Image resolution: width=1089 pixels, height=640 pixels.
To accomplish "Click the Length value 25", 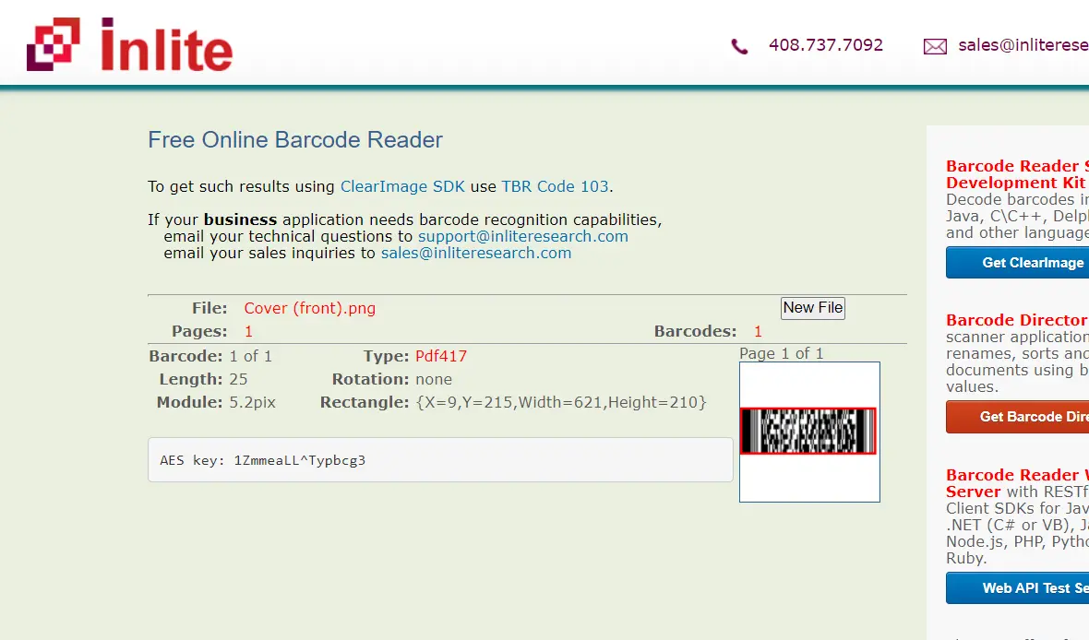I will click(x=238, y=380).
